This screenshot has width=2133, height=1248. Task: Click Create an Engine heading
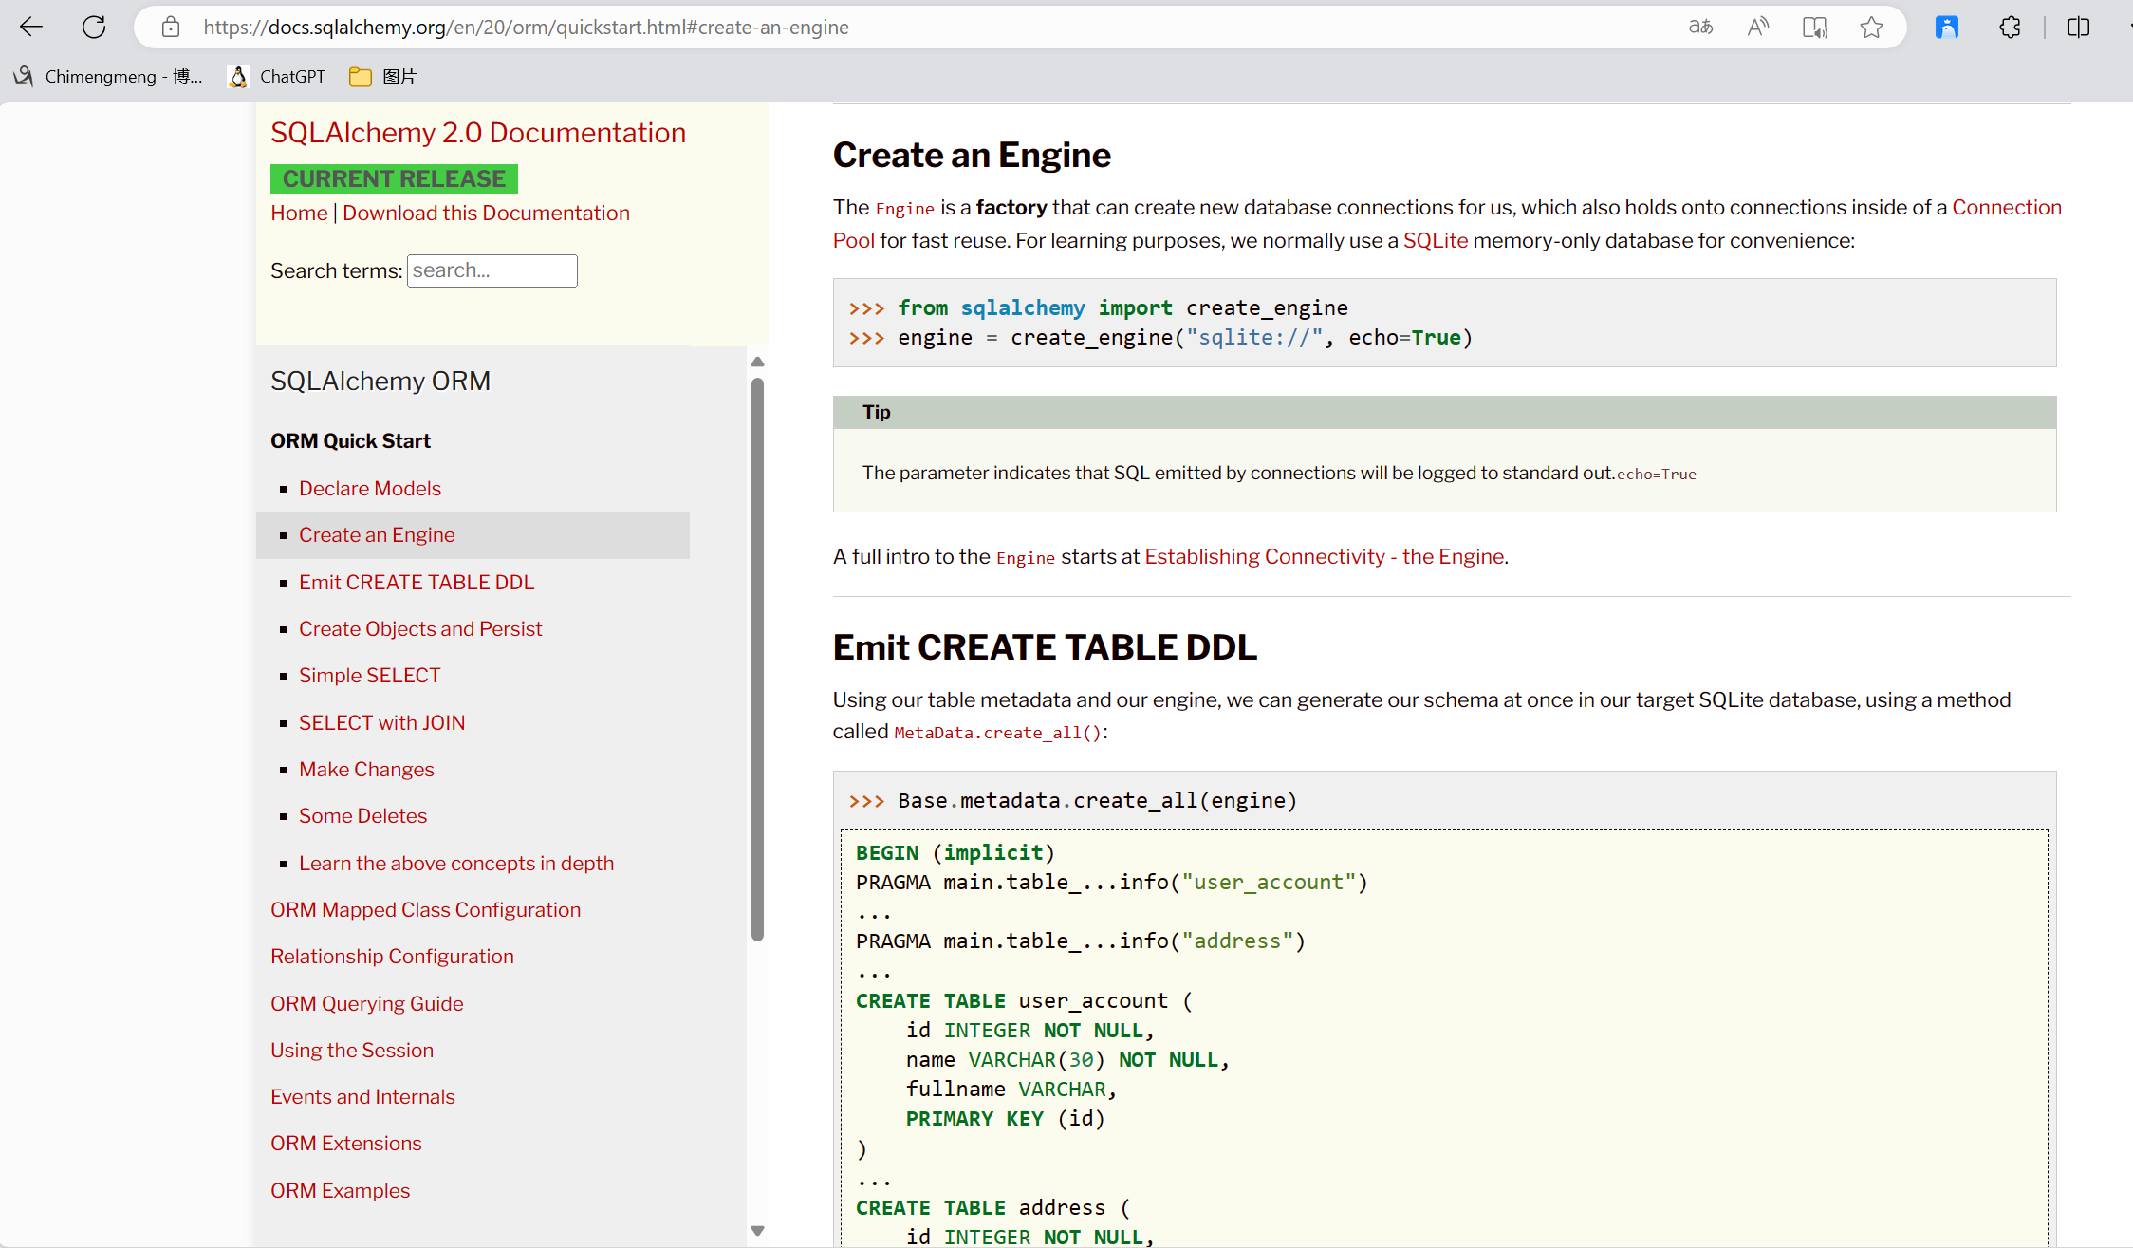(972, 155)
